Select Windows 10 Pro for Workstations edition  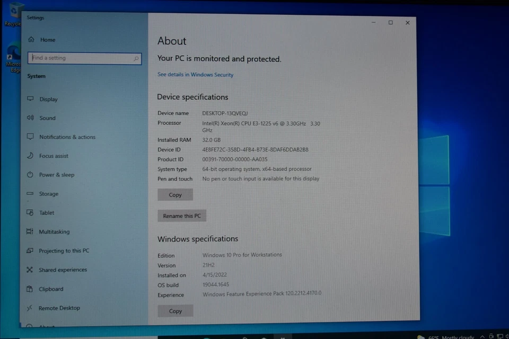242,255
